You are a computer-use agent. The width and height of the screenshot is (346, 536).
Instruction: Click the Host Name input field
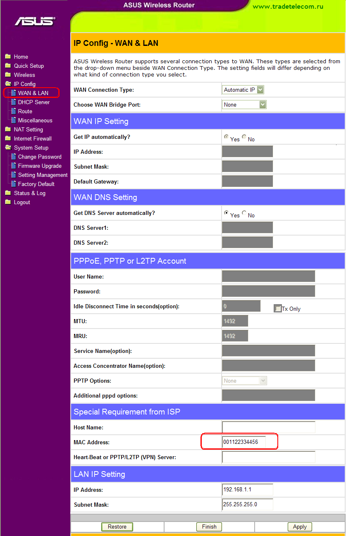[x=269, y=427]
